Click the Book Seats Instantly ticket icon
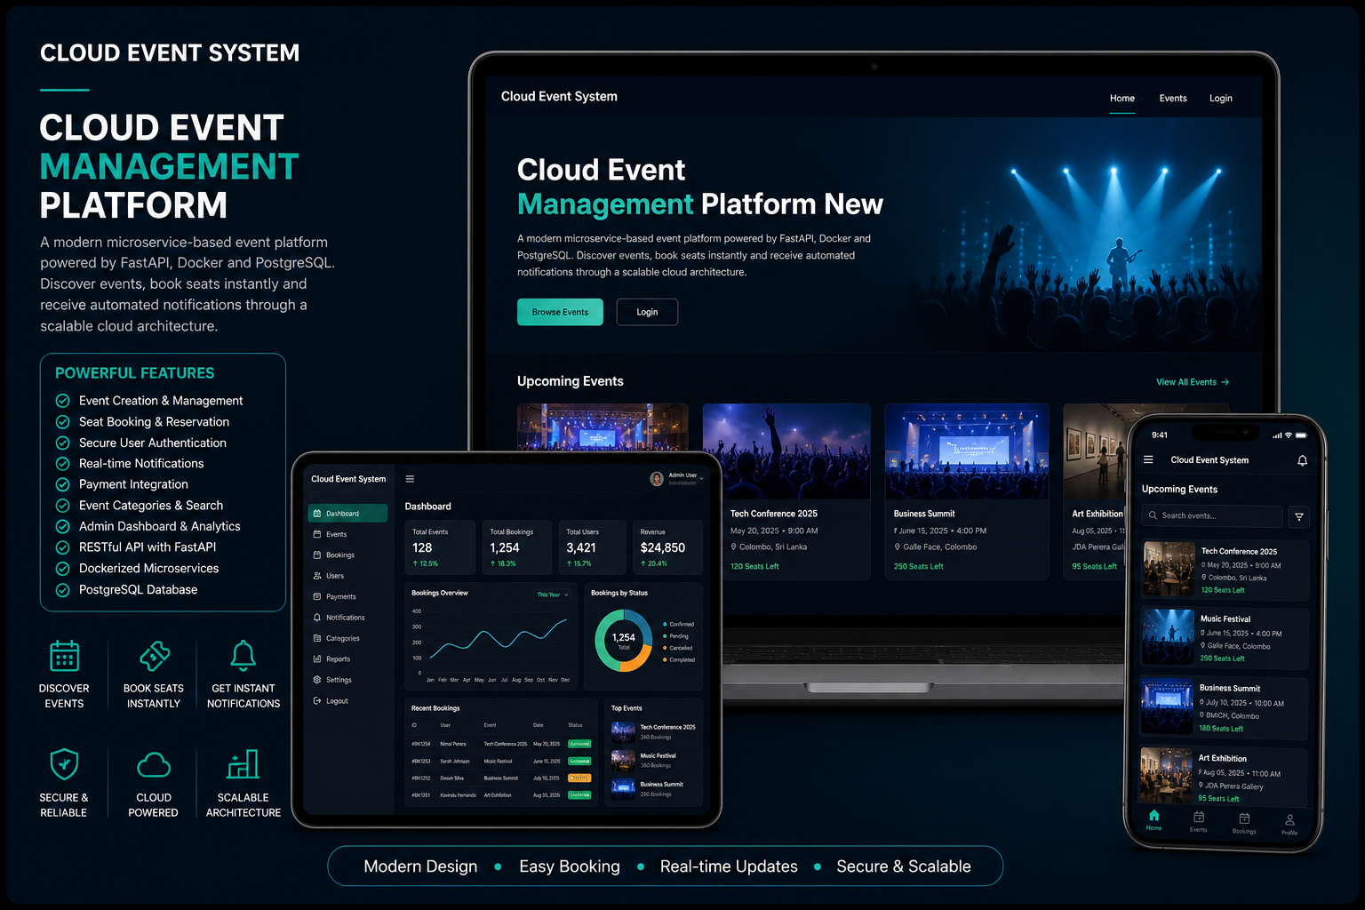The image size is (1365, 910). 155,656
